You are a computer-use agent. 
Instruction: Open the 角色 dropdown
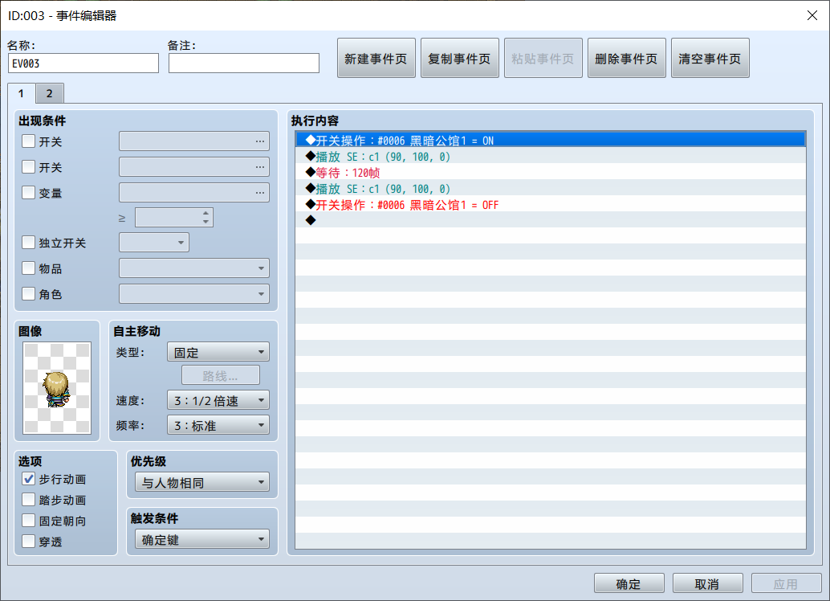tap(194, 293)
